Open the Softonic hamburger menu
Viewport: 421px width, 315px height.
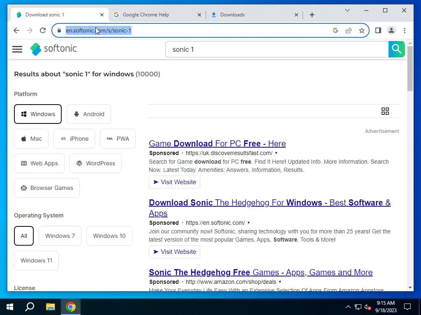[17, 49]
